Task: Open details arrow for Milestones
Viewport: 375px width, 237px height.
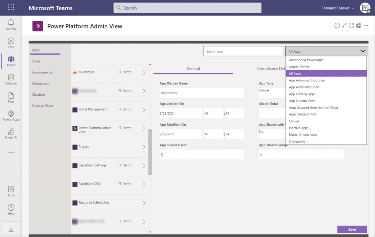Action: click(144, 73)
